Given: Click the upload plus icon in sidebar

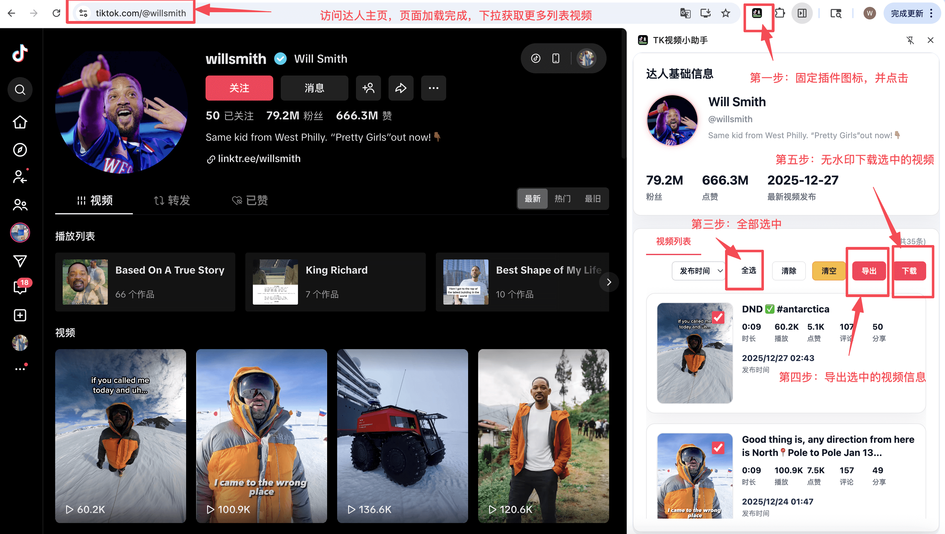Looking at the screenshot, I should (20, 315).
